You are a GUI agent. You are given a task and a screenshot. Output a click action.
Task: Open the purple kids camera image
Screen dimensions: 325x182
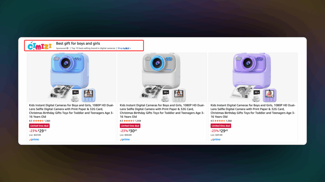click(253, 77)
